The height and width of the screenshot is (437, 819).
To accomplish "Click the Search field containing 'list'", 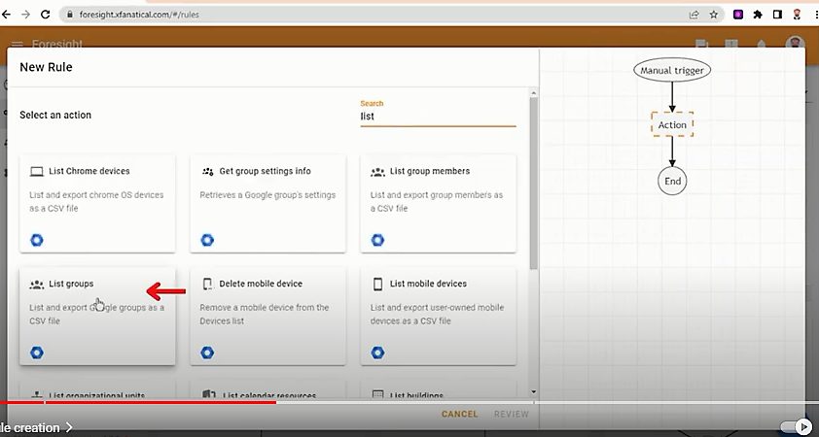I will pyautogui.click(x=438, y=117).
